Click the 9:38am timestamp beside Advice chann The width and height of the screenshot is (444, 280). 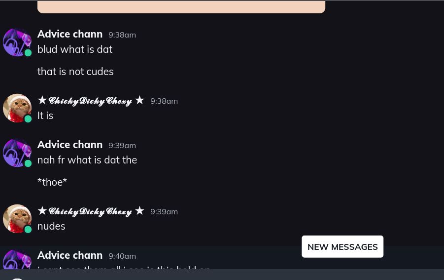point(122,35)
